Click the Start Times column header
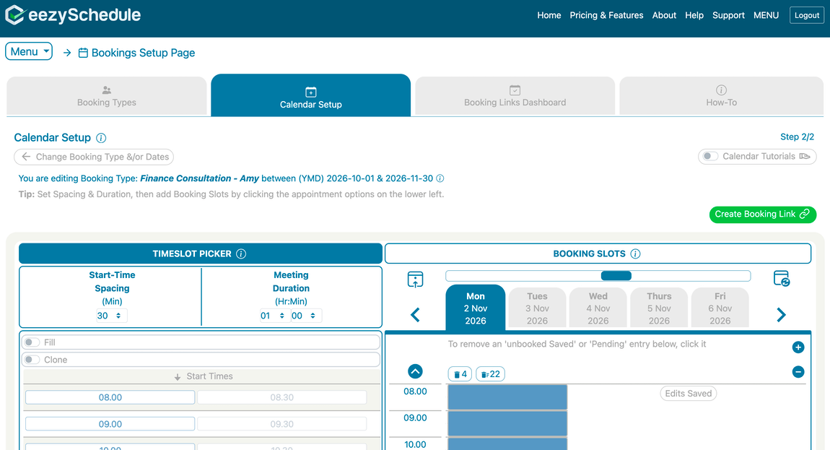 [x=204, y=376]
